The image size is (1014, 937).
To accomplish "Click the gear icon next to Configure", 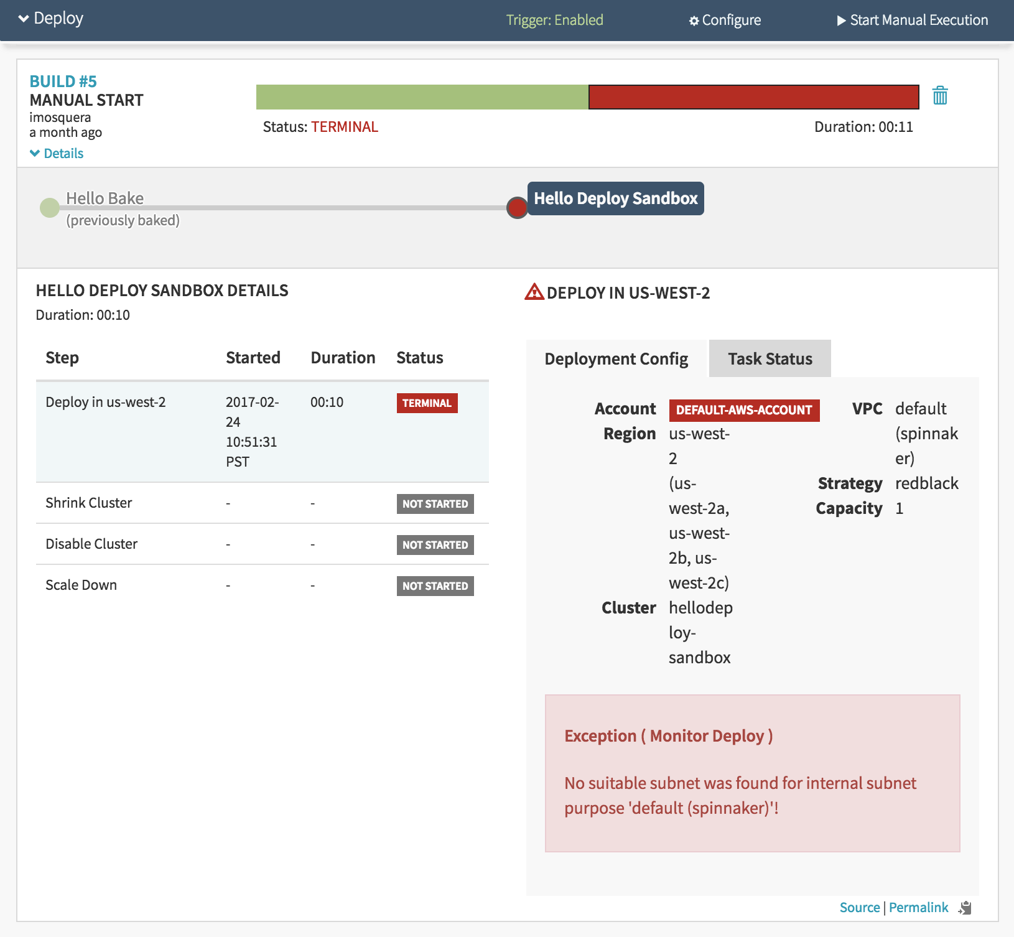I will (x=694, y=21).
